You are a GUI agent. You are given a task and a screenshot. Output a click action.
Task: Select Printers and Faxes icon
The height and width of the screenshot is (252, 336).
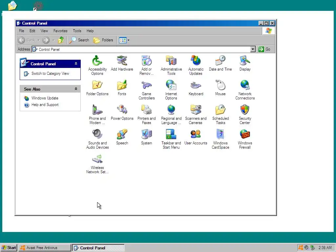[x=147, y=115]
